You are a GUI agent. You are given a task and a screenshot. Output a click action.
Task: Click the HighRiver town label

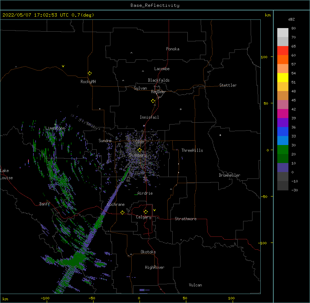point(155,267)
